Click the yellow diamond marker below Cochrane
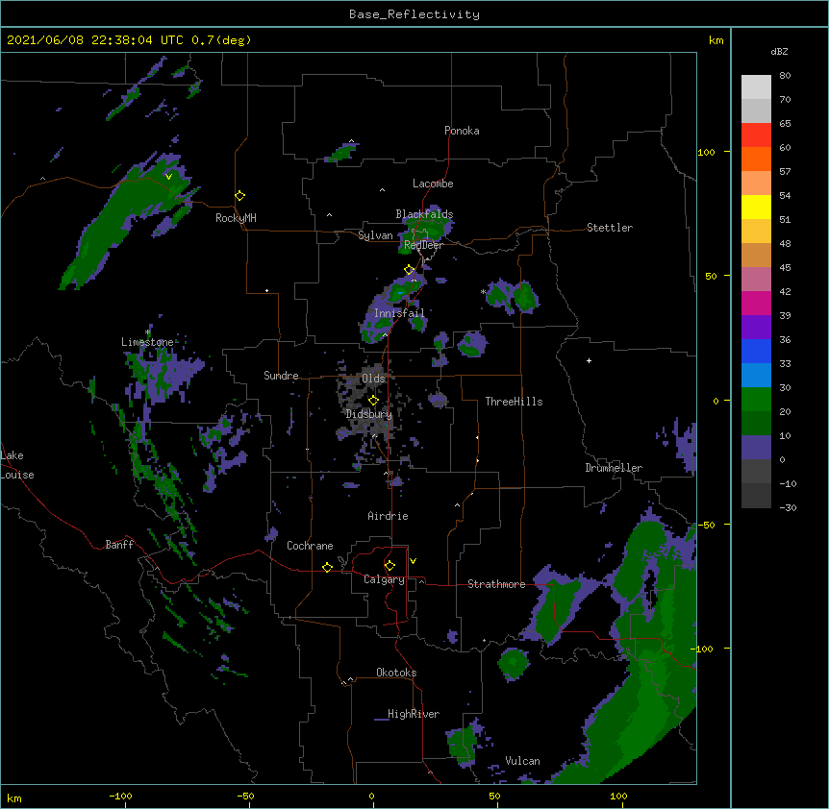 coord(327,567)
